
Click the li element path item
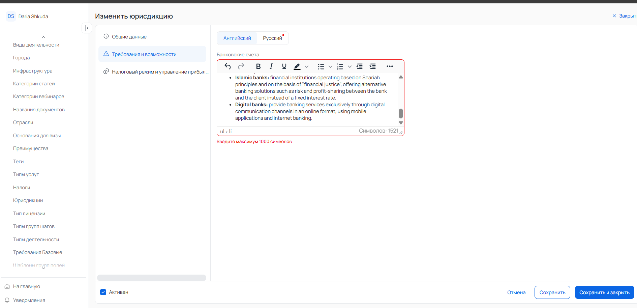click(230, 131)
